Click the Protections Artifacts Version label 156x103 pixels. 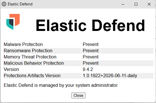click(32, 75)
